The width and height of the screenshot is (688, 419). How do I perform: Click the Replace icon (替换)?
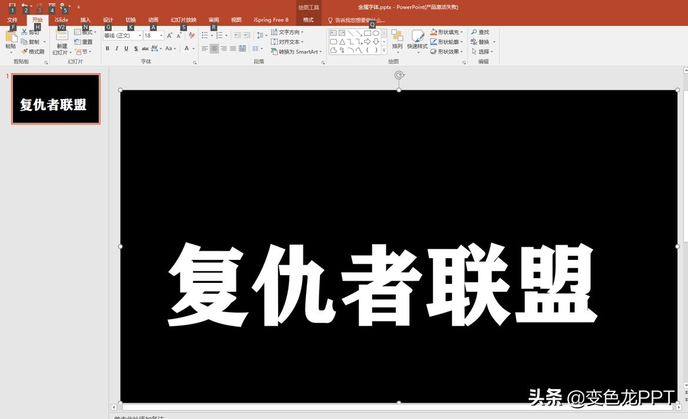pos(480,41)
